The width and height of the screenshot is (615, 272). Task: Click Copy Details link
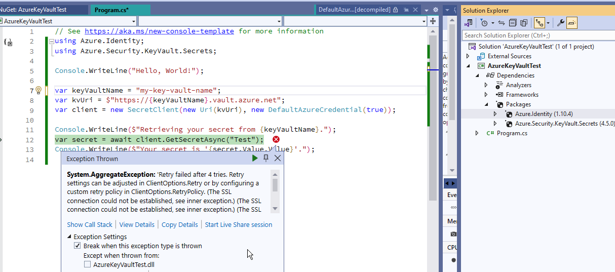tap(179, 225)
